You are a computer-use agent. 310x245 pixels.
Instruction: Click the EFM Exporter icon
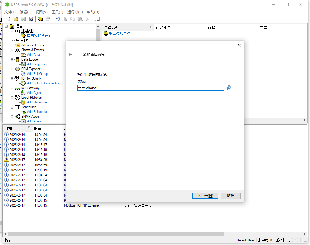click(18, 69)
